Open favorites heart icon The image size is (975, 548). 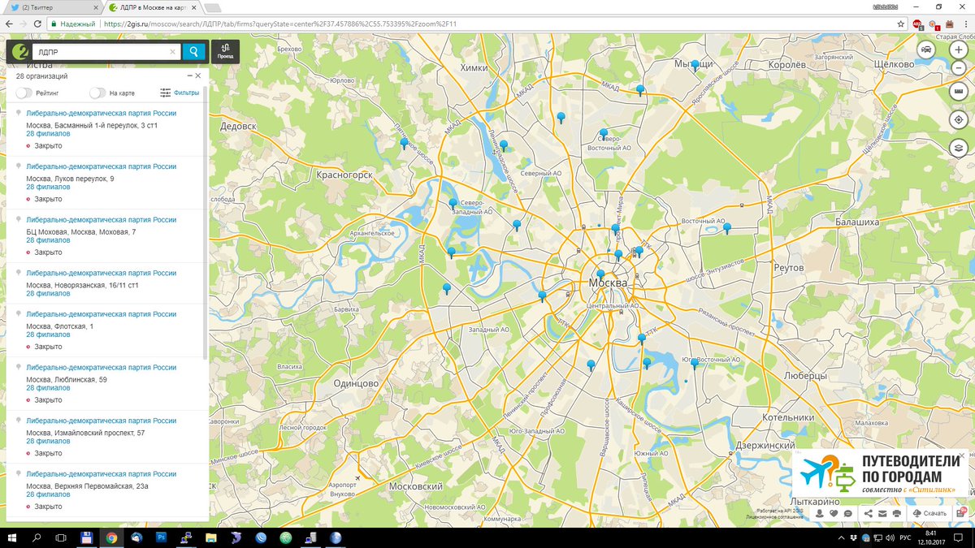(x=834, y=513)
